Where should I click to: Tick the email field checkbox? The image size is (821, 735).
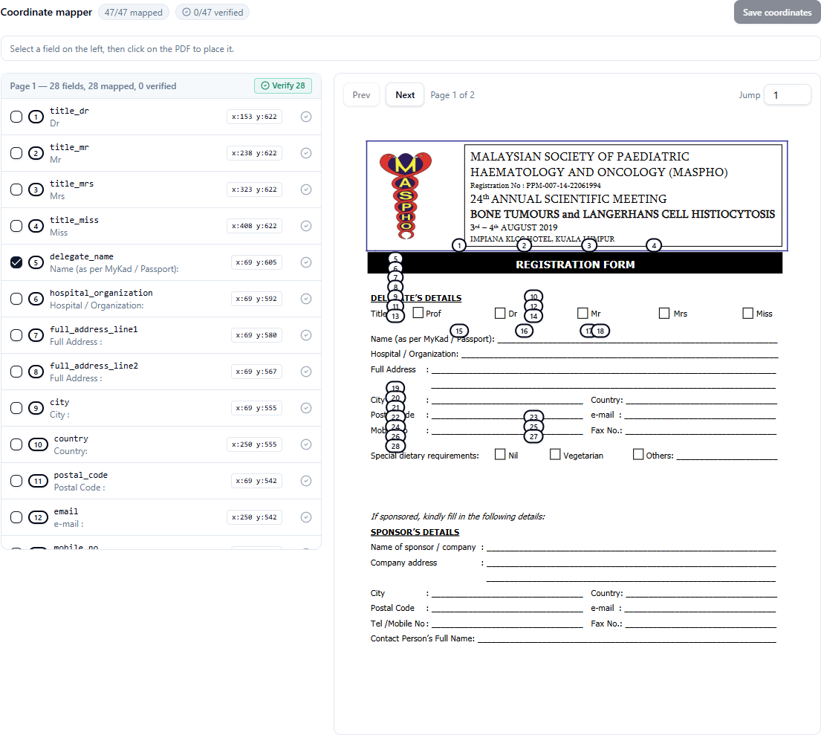(x=16, y=517)
